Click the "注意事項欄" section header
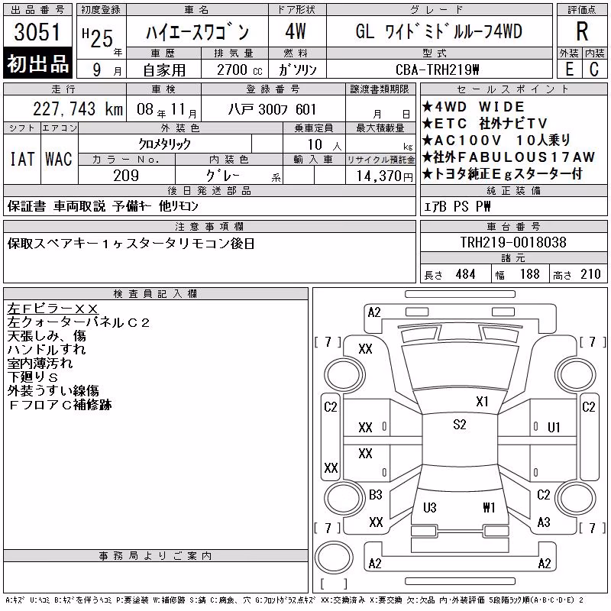The height and width of the screenshot is (611, 611). pos(209,226)
